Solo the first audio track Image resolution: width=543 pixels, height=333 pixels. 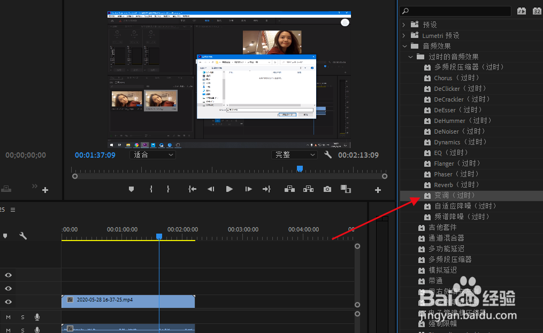(22, 317)
